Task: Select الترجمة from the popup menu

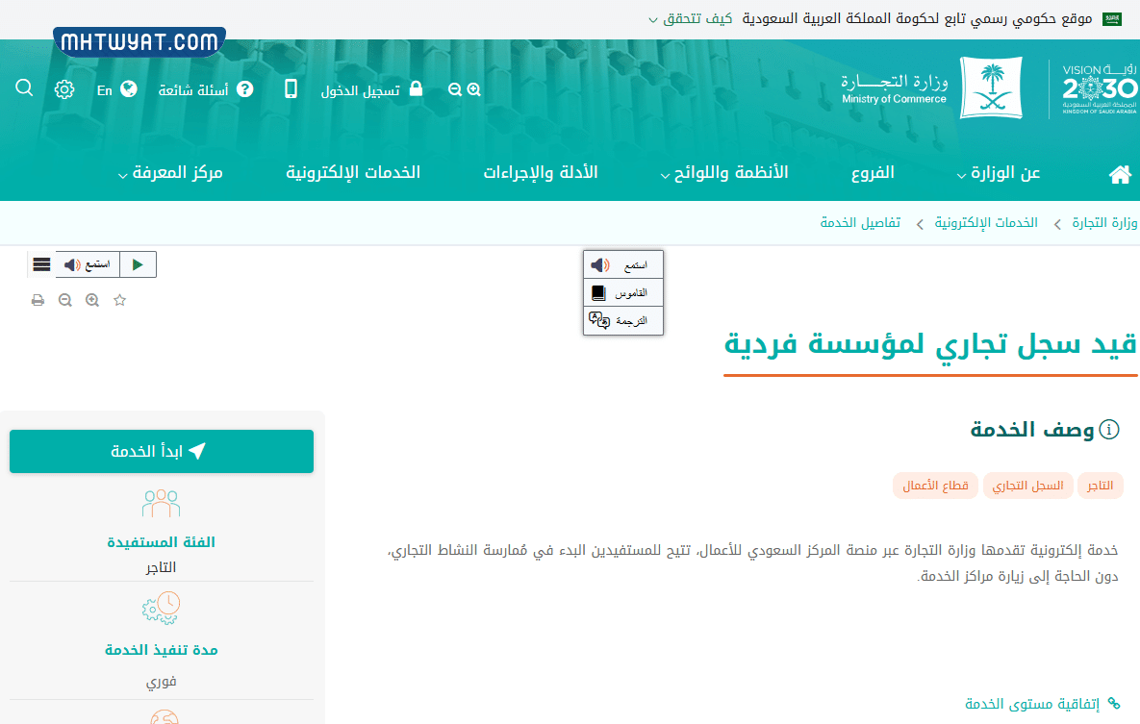Action: (x=622, y=320)
